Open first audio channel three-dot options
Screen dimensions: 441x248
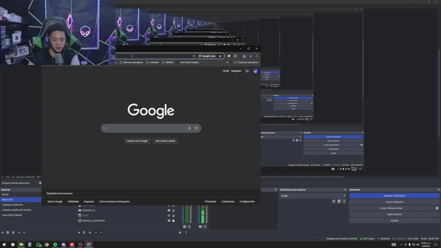click(189, 227)
